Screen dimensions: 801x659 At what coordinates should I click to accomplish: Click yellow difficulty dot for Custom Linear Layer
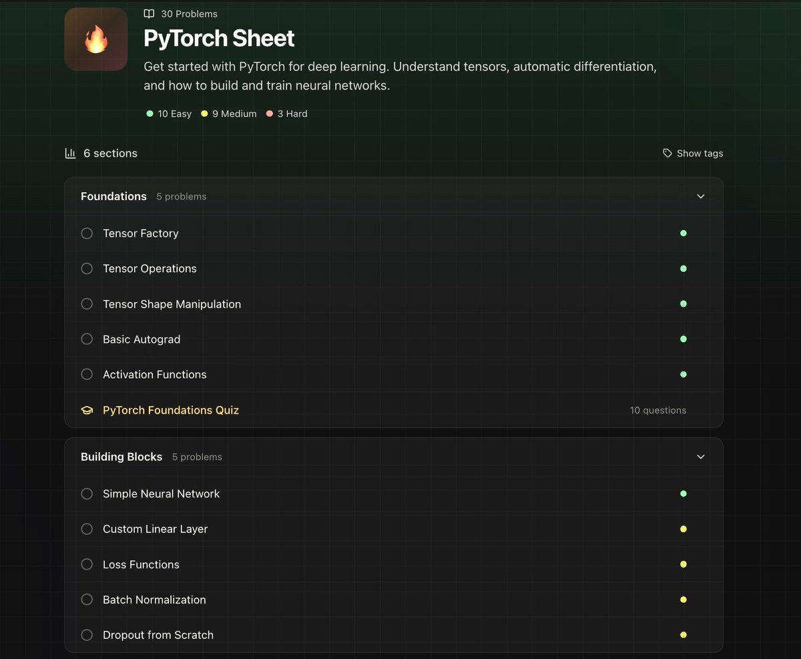click(683, 530)
